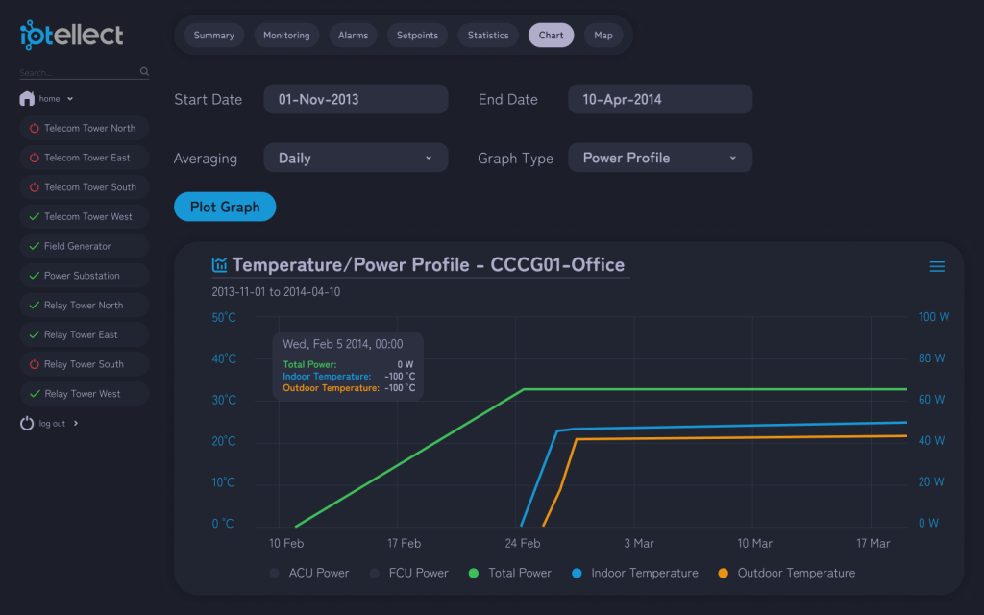Open the Graph Type Power Profile dropdown
The image size is (984, 615).
pos(660,158)
